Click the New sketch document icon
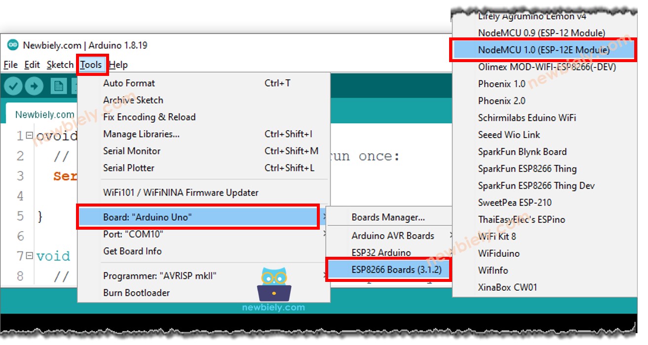The width and height of the screenshot is (648, 345). pyautogui.click(x=59, y=85)
